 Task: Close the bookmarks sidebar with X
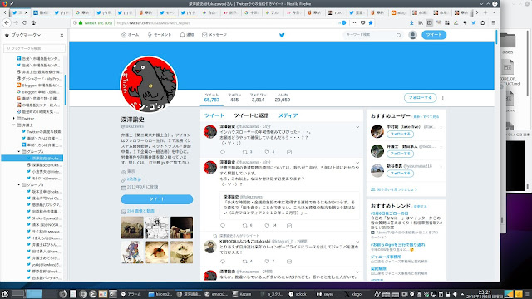[x=62, y=35]
